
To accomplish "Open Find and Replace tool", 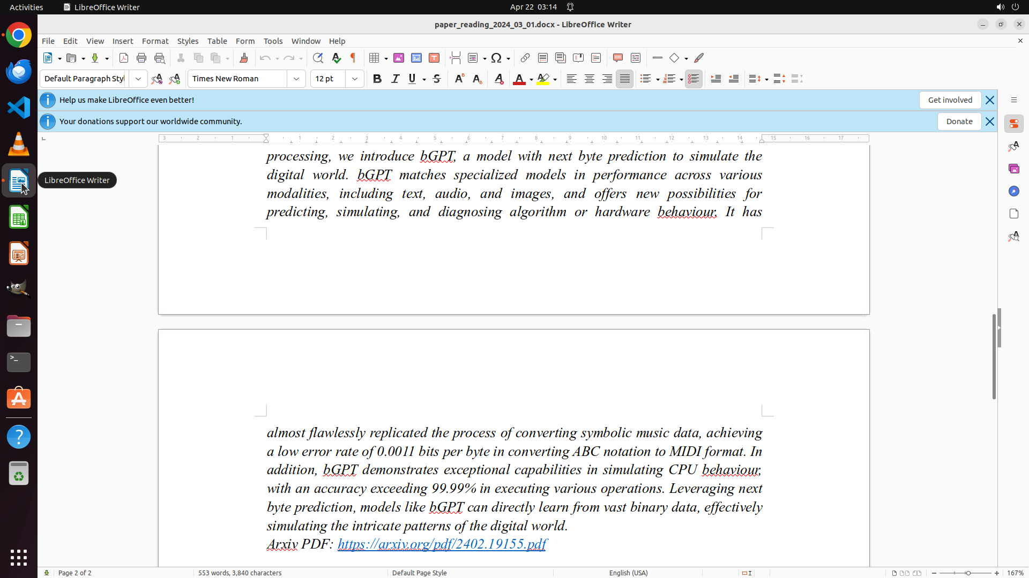I will (318, 58).
